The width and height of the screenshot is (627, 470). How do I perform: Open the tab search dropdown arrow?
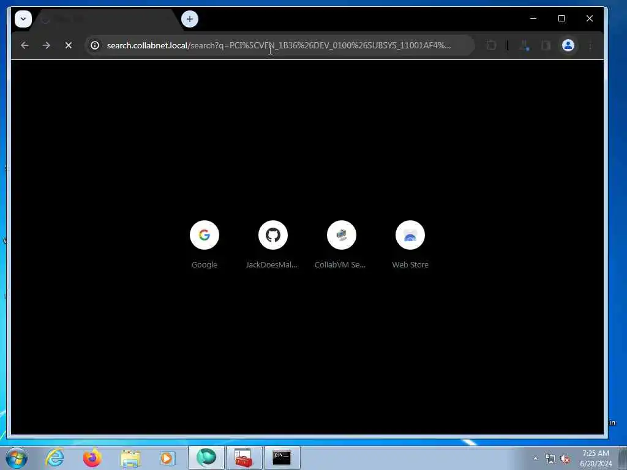23,19
